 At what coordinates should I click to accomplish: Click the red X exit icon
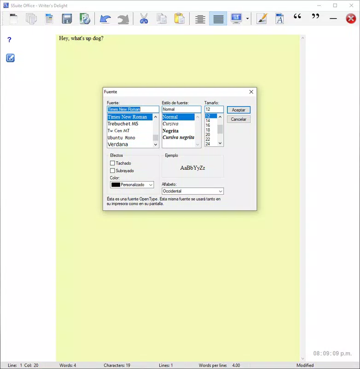point(351,18)
